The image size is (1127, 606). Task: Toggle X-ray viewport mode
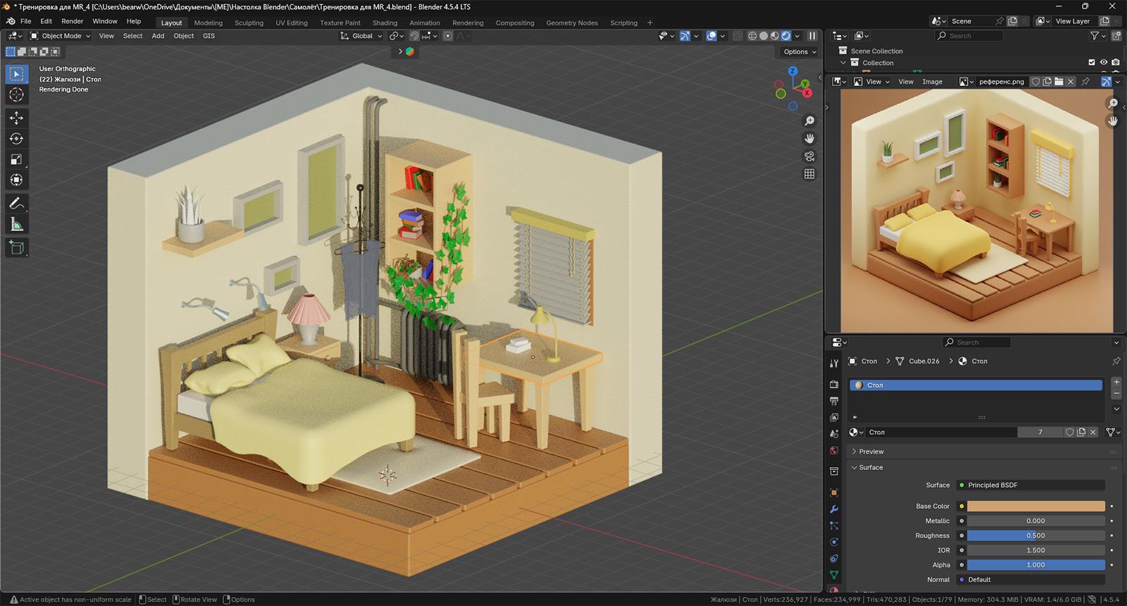[x=737, y=36]
